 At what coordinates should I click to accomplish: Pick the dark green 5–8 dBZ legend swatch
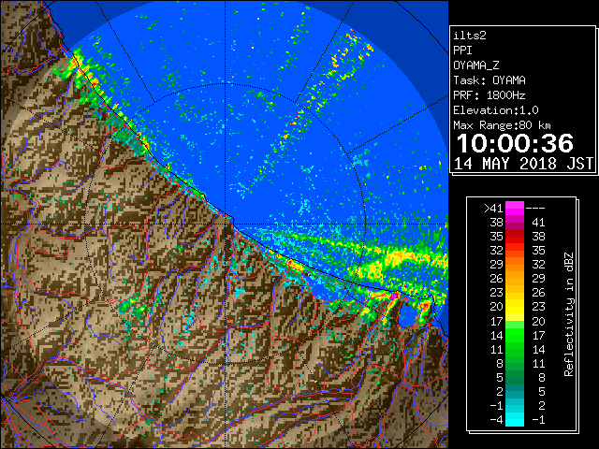(x=515, y=377)
